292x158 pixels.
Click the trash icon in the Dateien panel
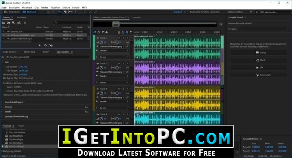click(25, 23)
